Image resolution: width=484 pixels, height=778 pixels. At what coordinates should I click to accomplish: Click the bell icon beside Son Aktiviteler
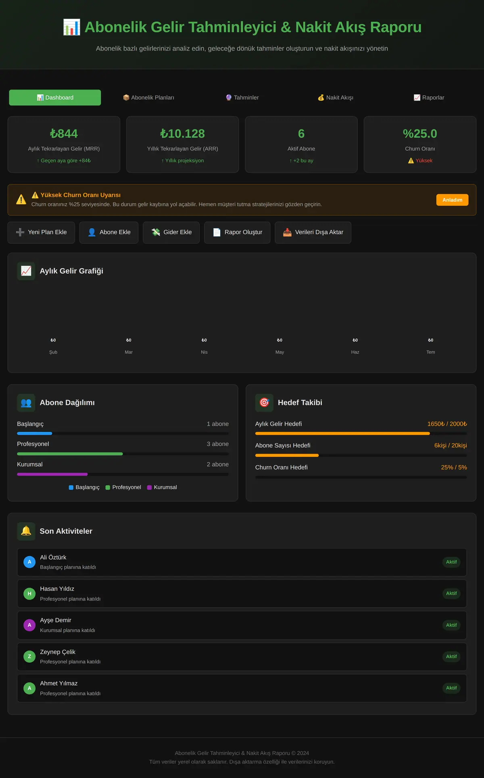click(x=26, y=531)
